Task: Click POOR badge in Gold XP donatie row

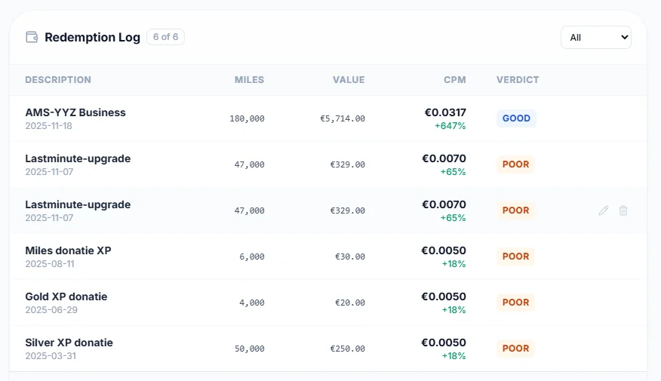Action: (x=515, y=303)
